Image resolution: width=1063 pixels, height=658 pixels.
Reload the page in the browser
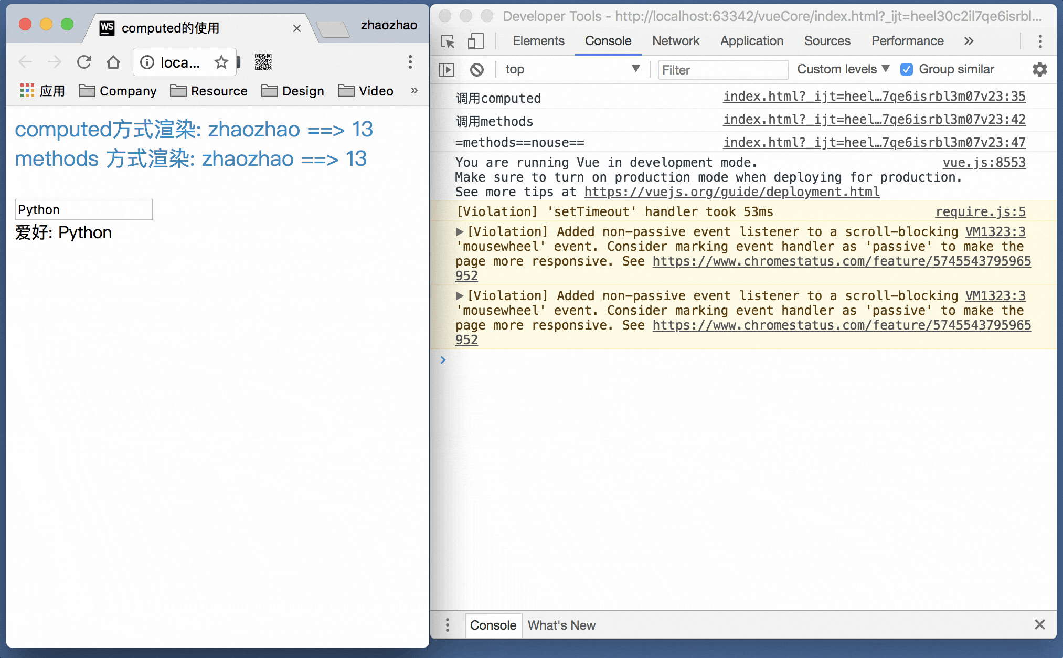tap(84, 62)
